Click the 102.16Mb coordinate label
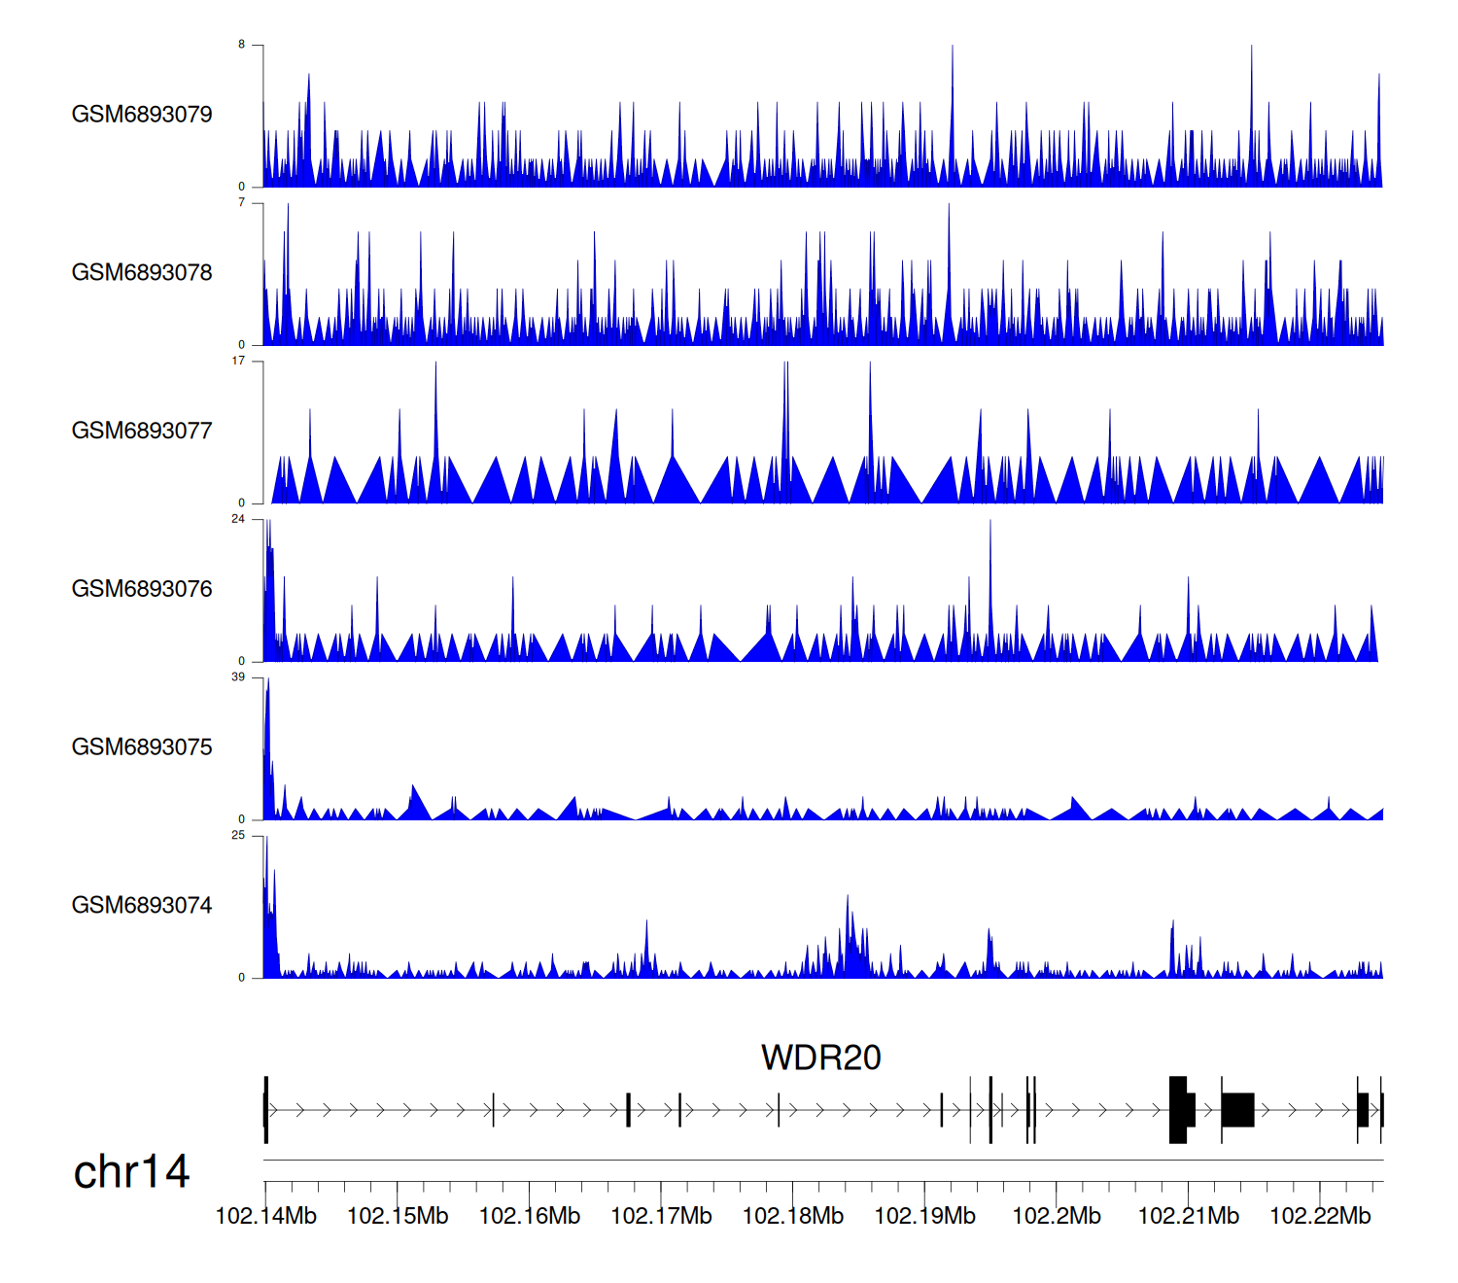 529,1216
